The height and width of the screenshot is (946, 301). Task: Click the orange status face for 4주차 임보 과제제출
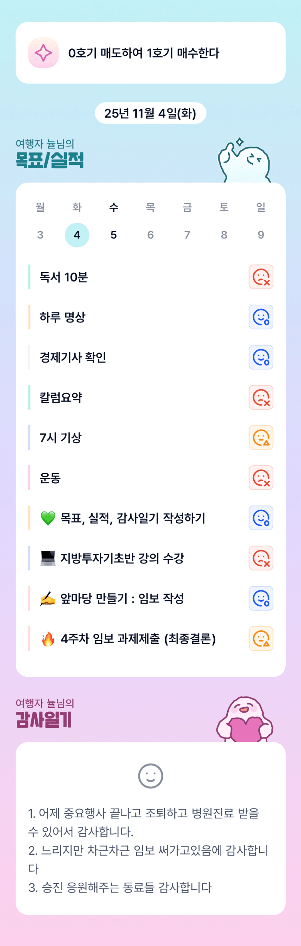point(261,639)
